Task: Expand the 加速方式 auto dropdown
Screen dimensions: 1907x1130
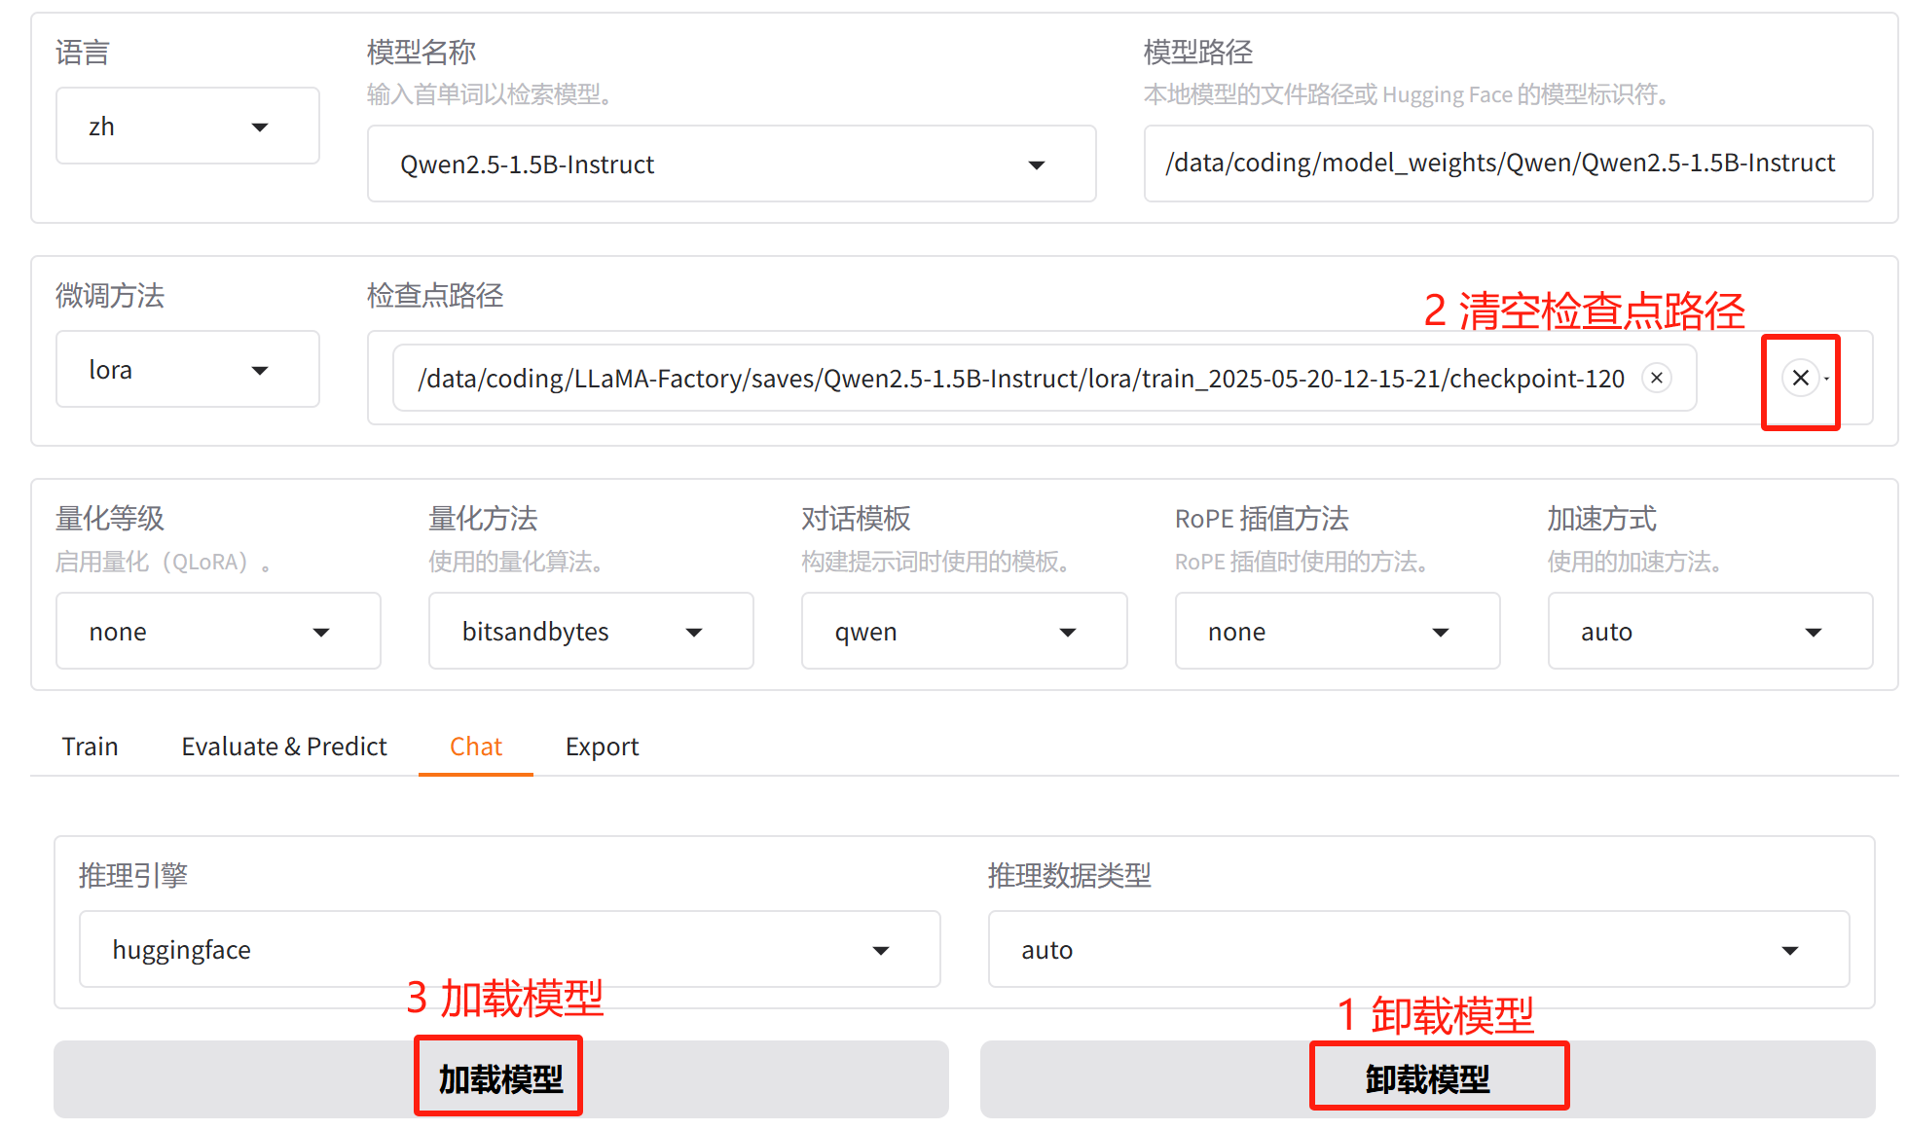Action: [1709, 632]
